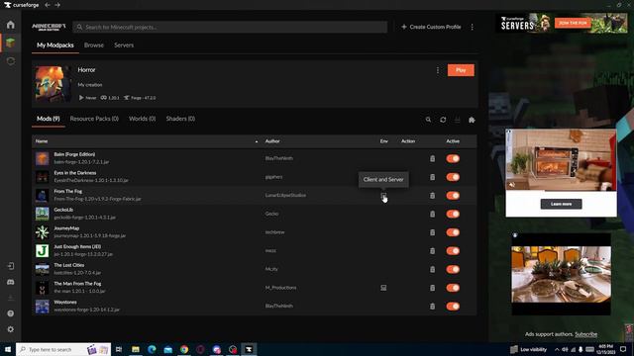Disable the Eyes in the Darkness mod
The image size is (634, 356).
pos(453,177)
